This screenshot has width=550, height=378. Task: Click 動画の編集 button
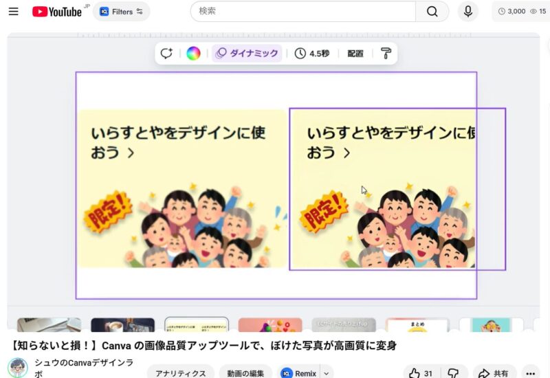click(x=245, y=373)
